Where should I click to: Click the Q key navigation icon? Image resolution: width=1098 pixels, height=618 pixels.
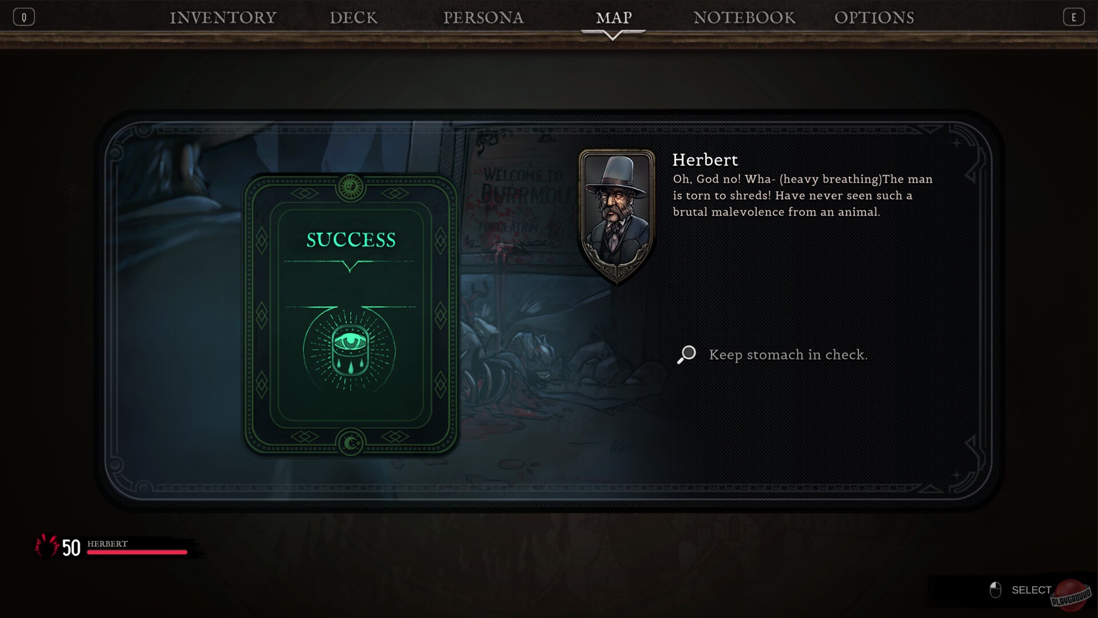24,17
